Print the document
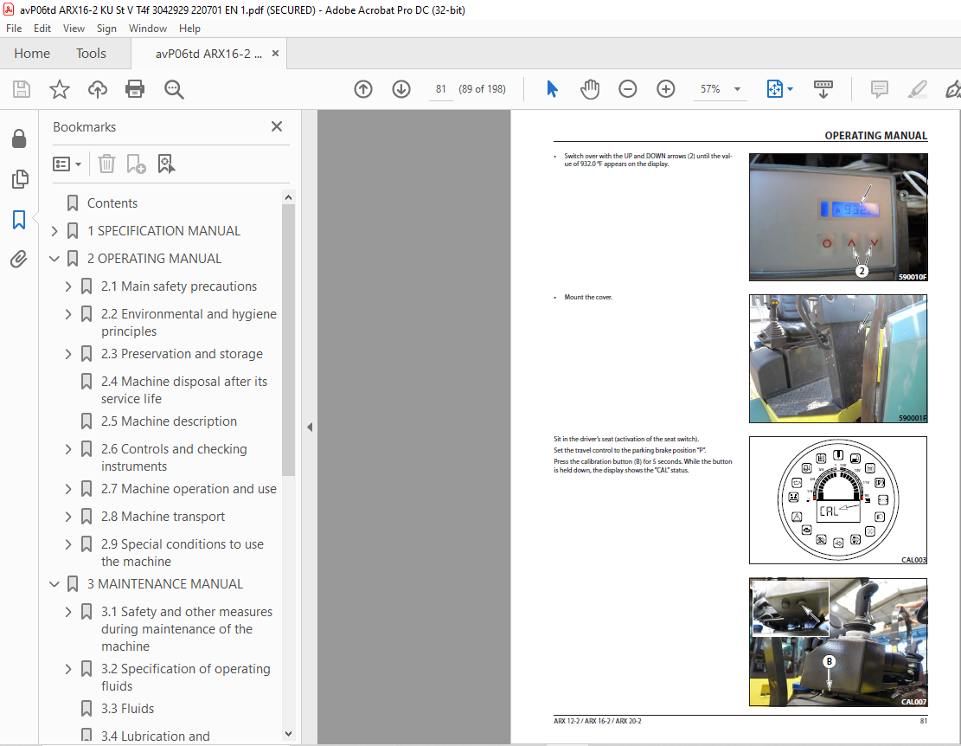 [135, 89]
